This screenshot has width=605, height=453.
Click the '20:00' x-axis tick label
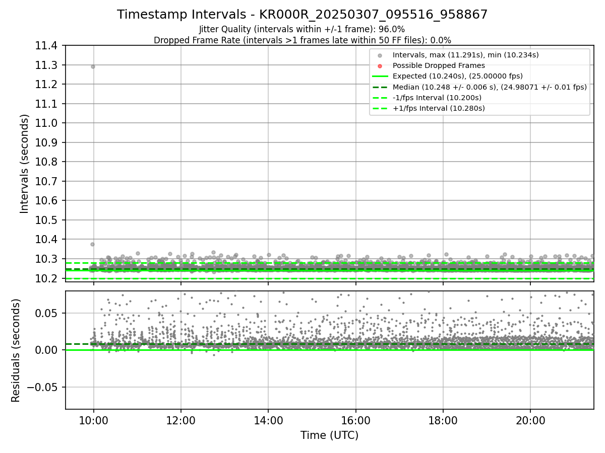(x=530, y=420)
